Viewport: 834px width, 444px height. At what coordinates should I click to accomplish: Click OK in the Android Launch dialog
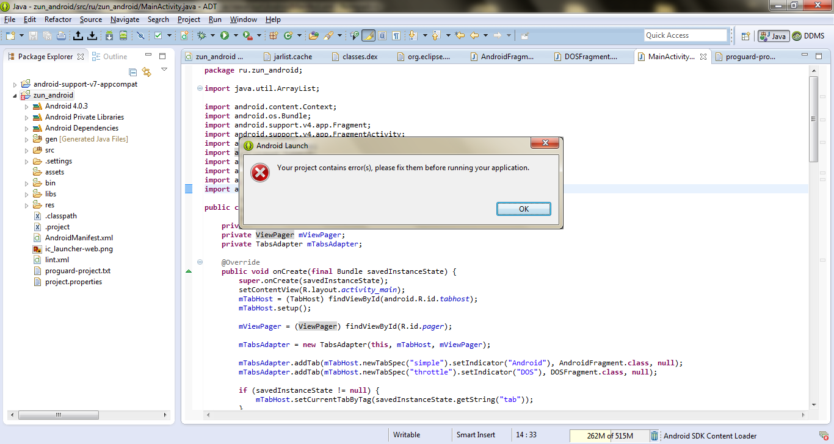[524, 209]
